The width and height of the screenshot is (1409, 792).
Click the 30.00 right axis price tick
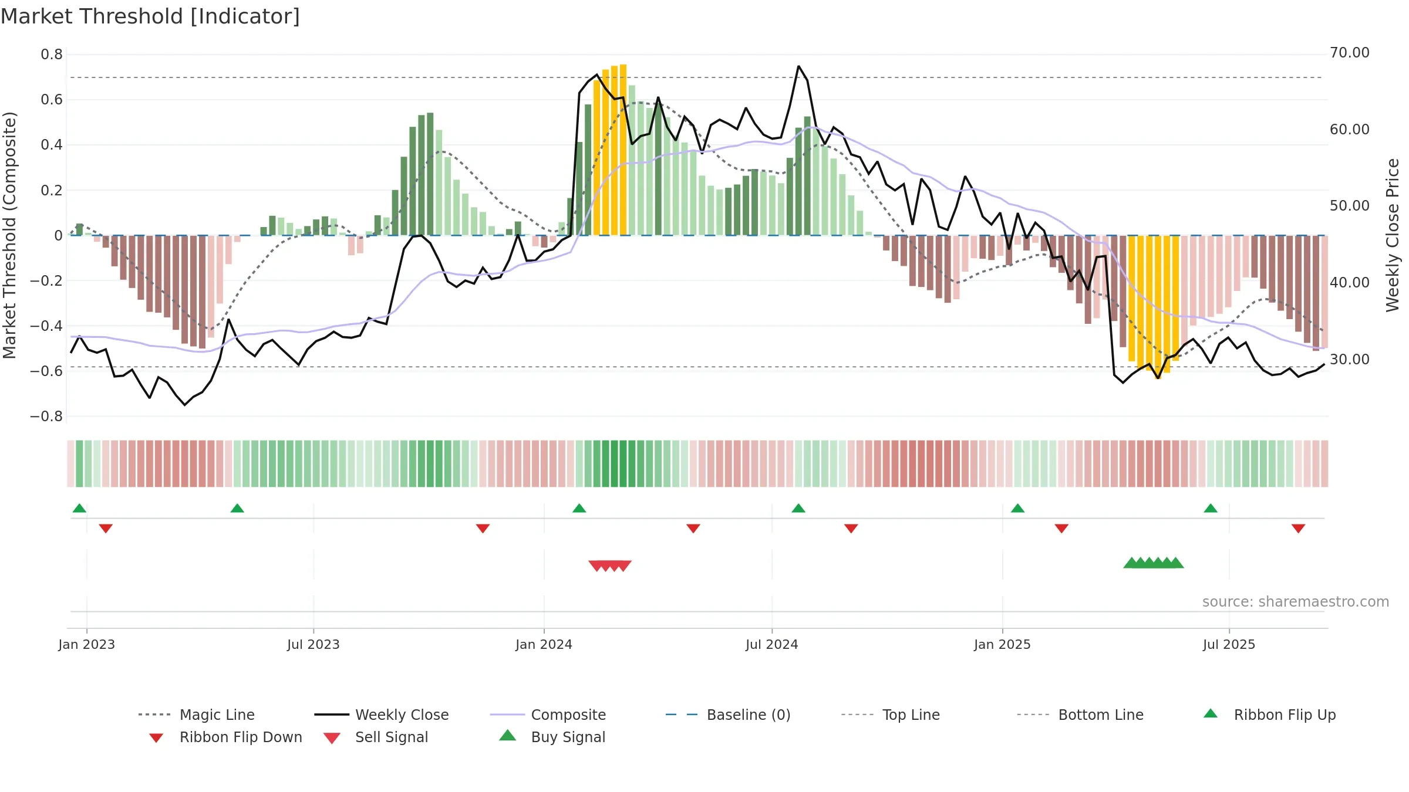click(x=1350, y=359)
